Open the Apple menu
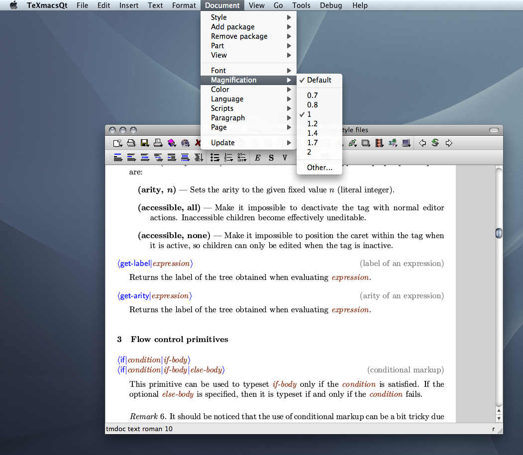This screenshot has width=523, height=455. [x=13, y=5]
